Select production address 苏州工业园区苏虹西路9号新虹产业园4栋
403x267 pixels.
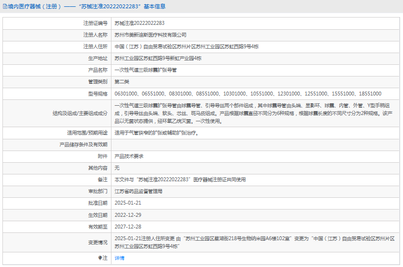158,58
